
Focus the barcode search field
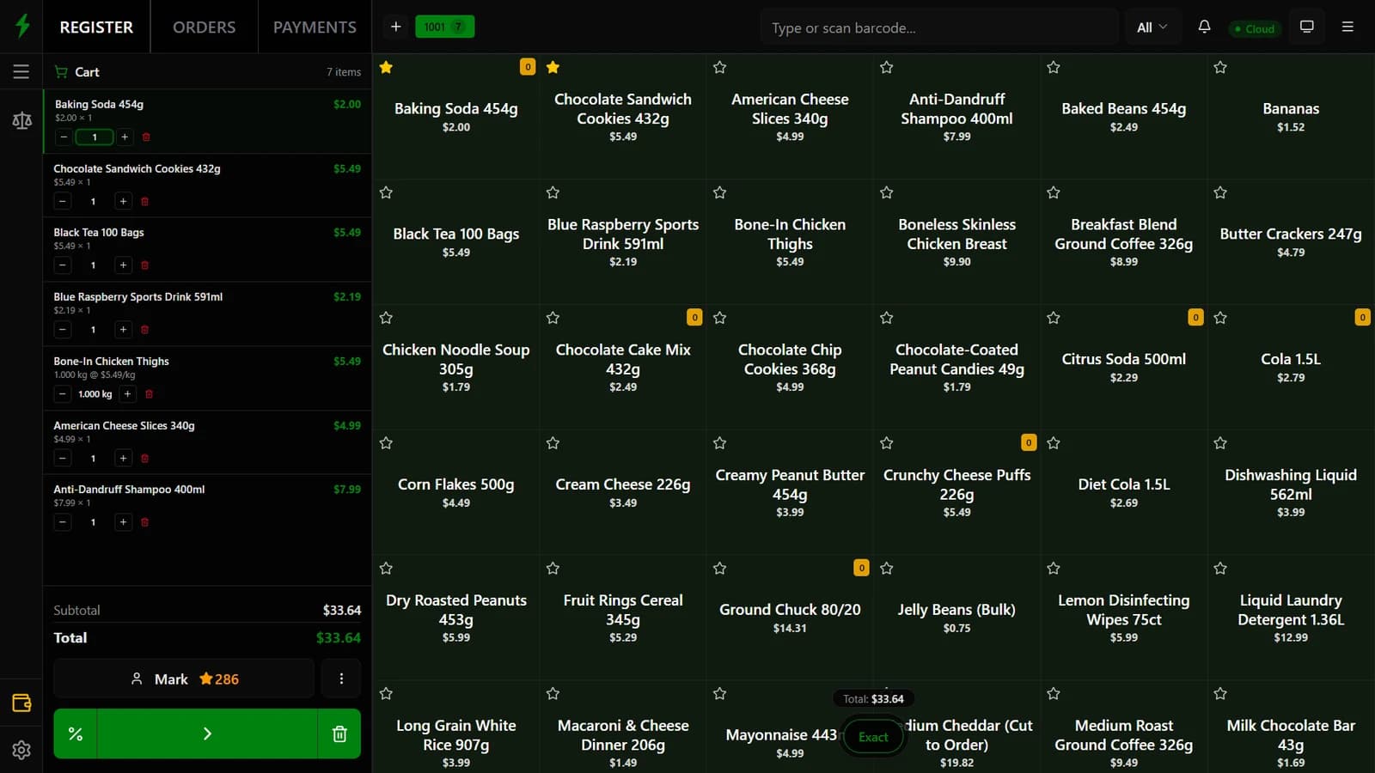coord(939,27)
